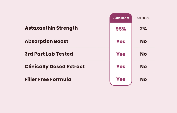Image resolution: width=177 pixels, height=113 pixels.
Task: Select the Absorption Boost row label
Action: coord(46,42)
